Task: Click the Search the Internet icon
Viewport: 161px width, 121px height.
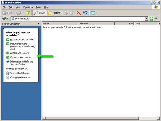Action: click(8, 73)
